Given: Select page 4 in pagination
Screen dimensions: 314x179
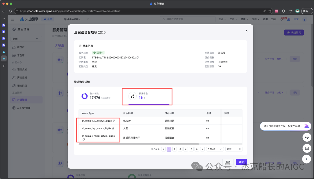Looking at the screenshot, I should (185, 149).
